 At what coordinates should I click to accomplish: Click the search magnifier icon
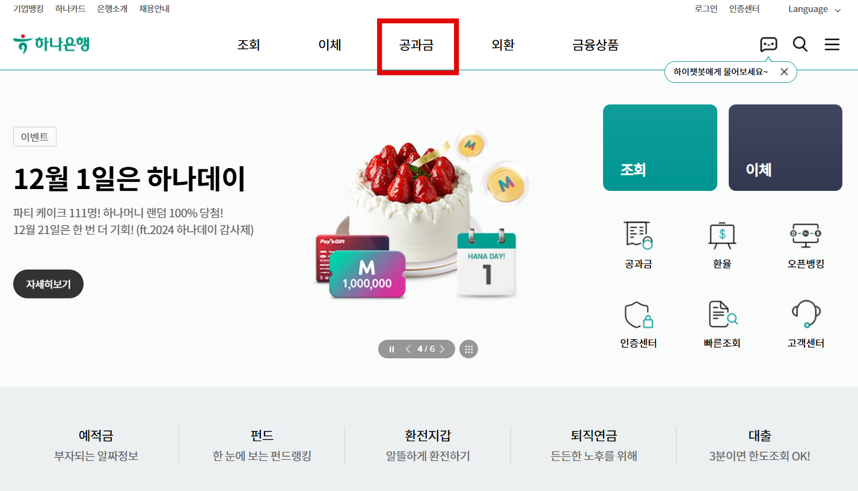point(800,44)
